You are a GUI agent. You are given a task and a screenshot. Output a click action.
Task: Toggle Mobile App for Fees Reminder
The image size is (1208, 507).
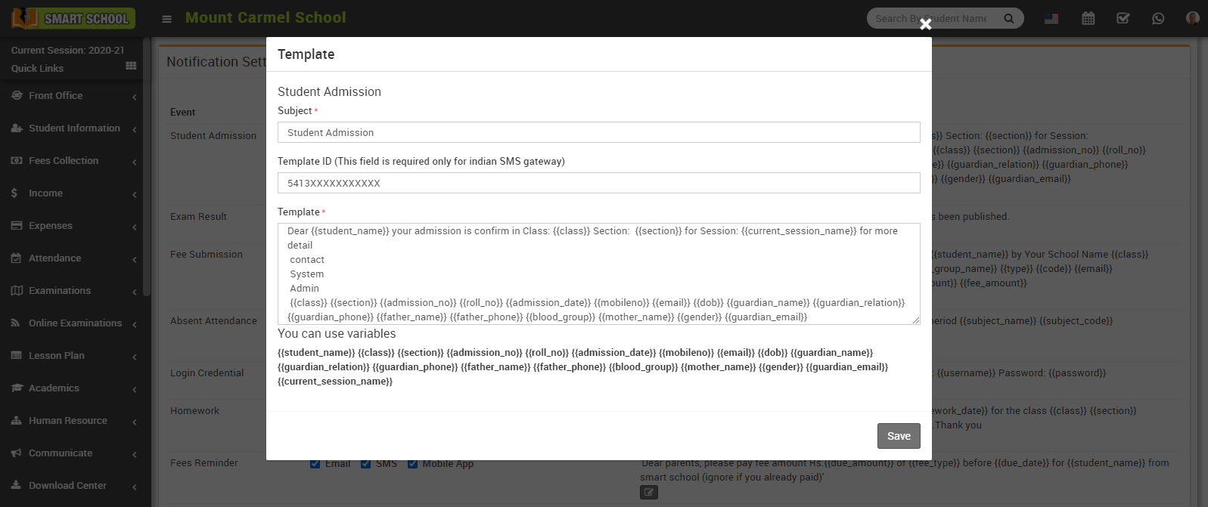[412, 463]
